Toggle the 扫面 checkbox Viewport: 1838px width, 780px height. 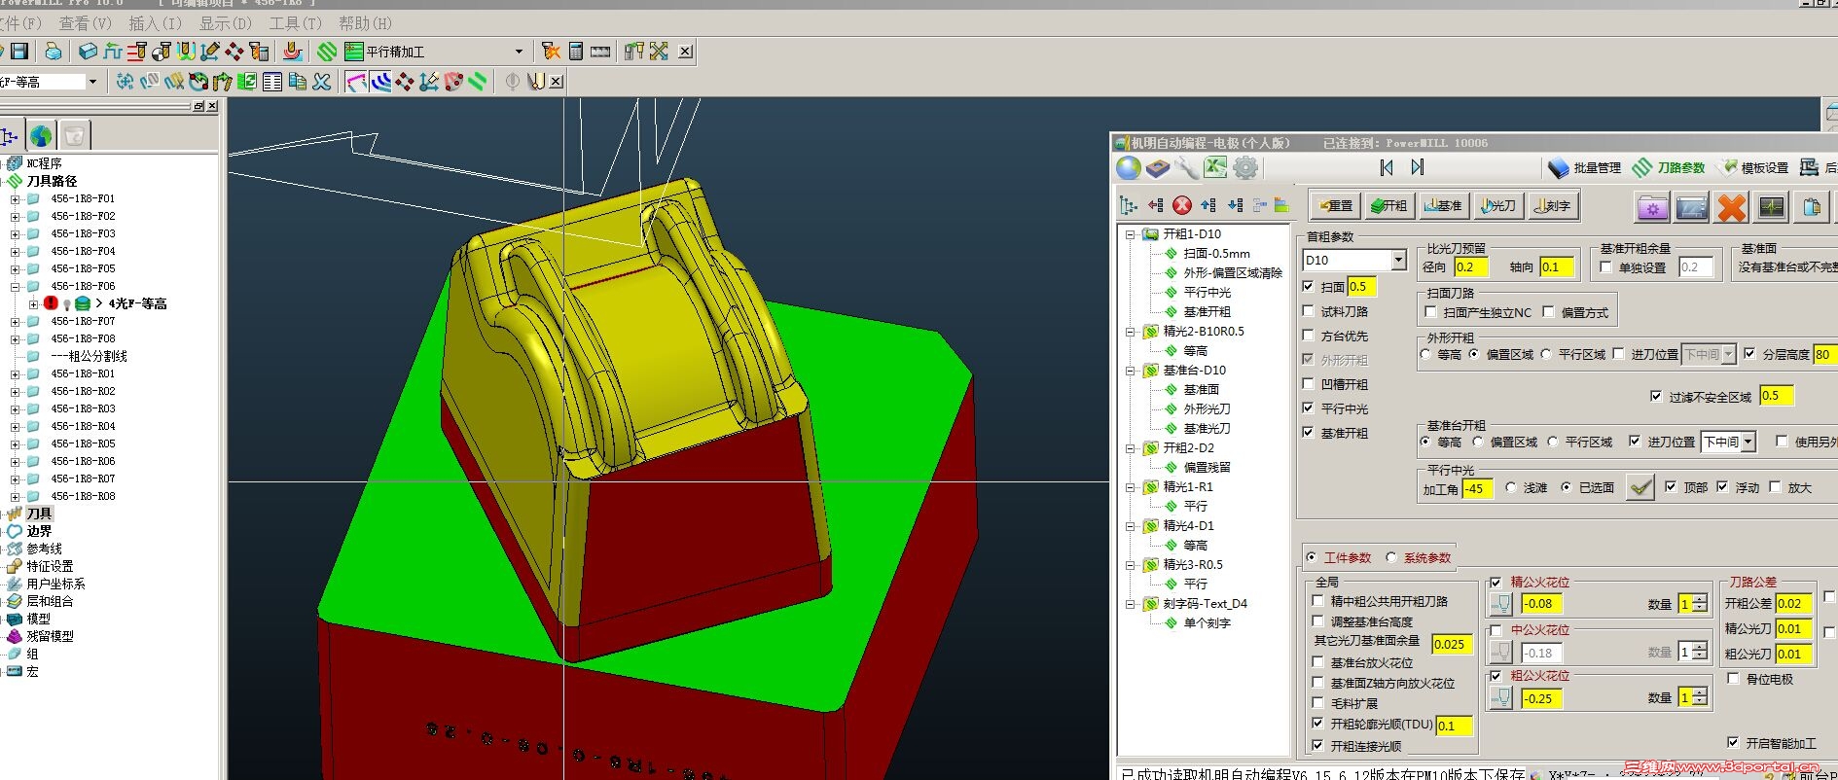coord(1309,287)
